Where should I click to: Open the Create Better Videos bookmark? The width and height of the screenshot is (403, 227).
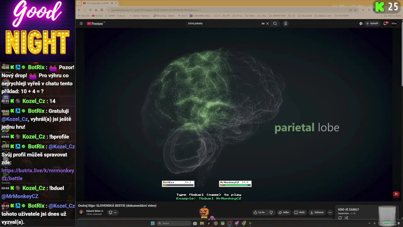point(200,15)
